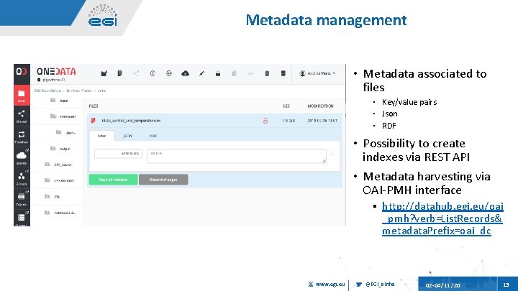Image resolution: width=518 pixels, height=291 pixels.
Task: Click the create new directory toolbar icon
Action: [104, 73]
